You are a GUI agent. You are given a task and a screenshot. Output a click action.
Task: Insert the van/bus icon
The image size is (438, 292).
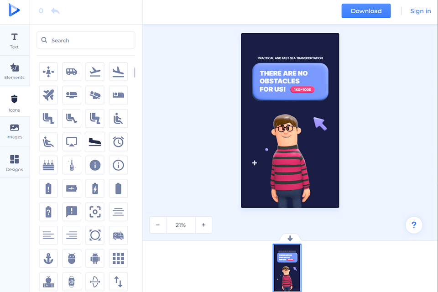(72, 72)
